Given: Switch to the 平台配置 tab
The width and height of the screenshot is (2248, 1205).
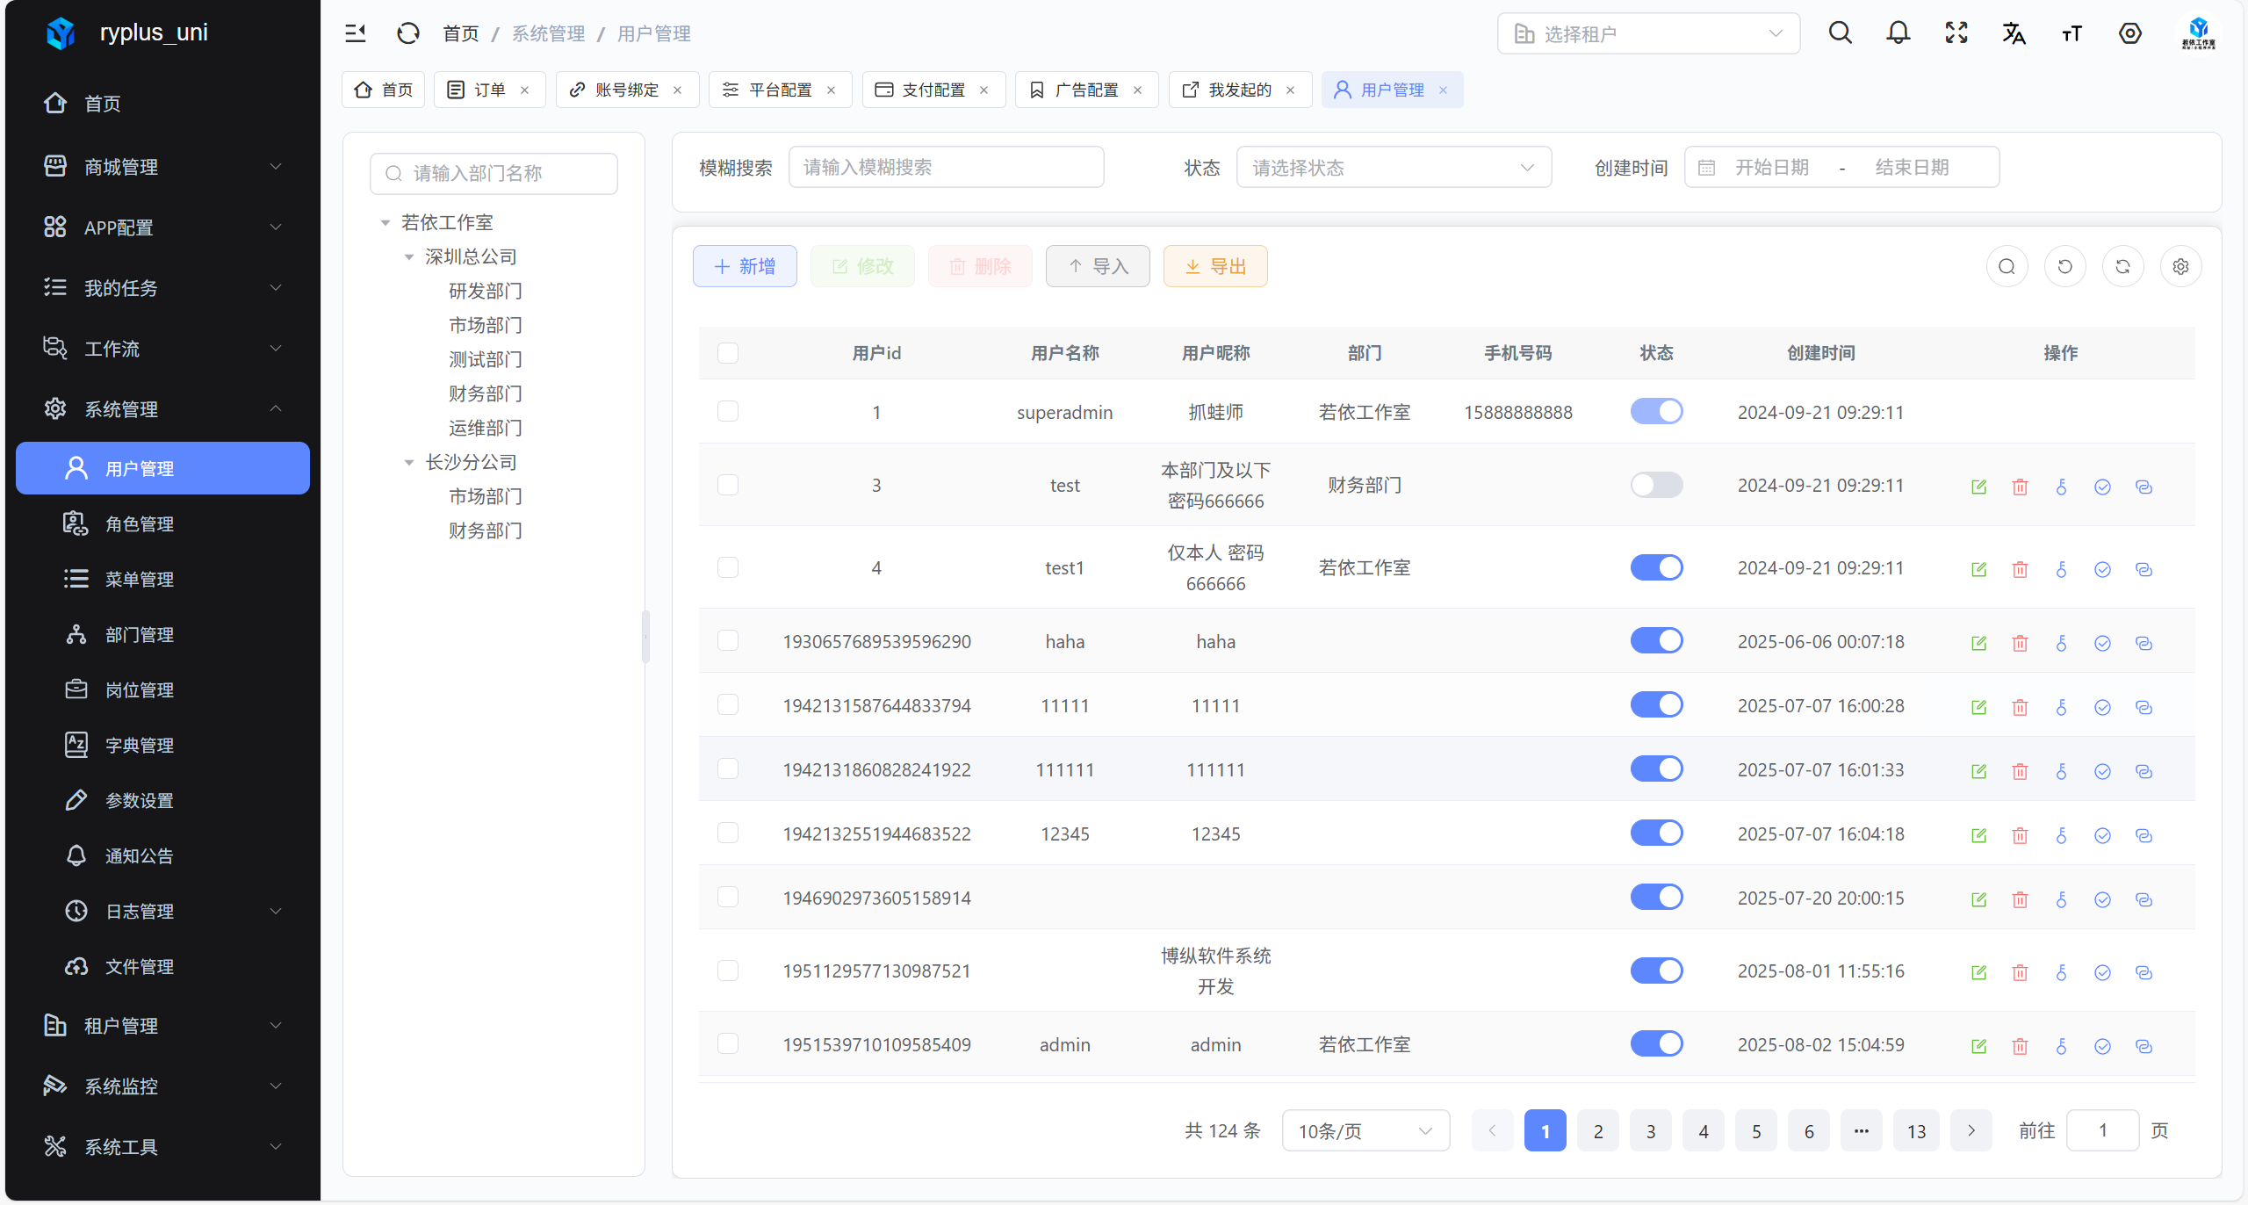Looking at the screenshot, I should 780,90.
